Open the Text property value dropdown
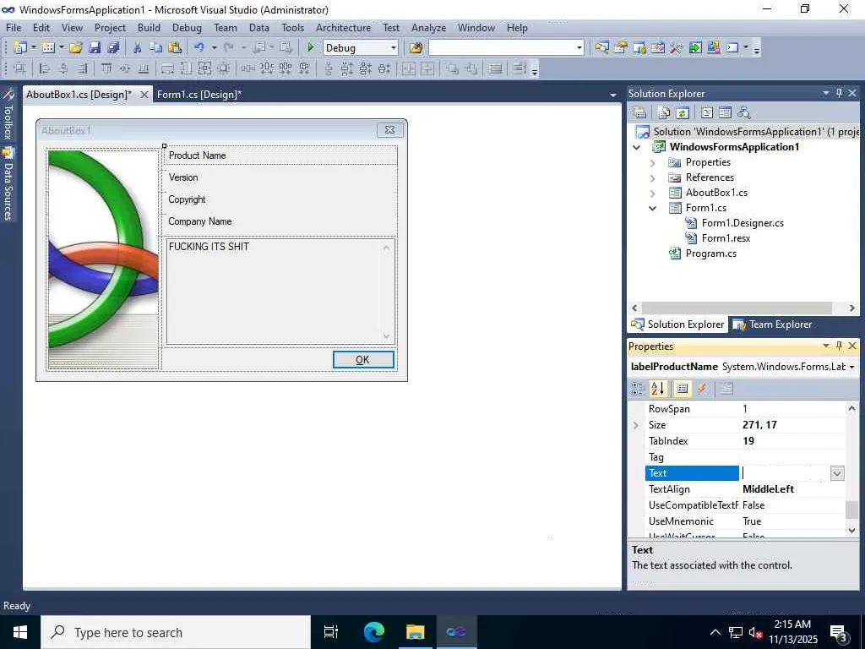 point(837,473)
